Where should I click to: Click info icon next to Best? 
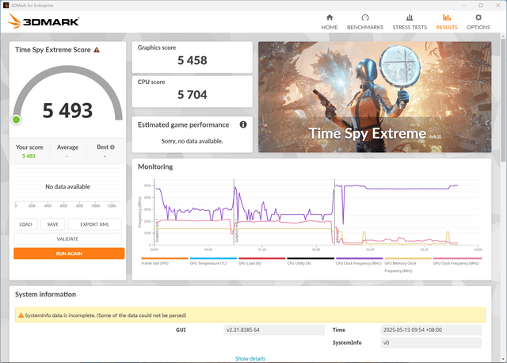(x=112, y=147)
